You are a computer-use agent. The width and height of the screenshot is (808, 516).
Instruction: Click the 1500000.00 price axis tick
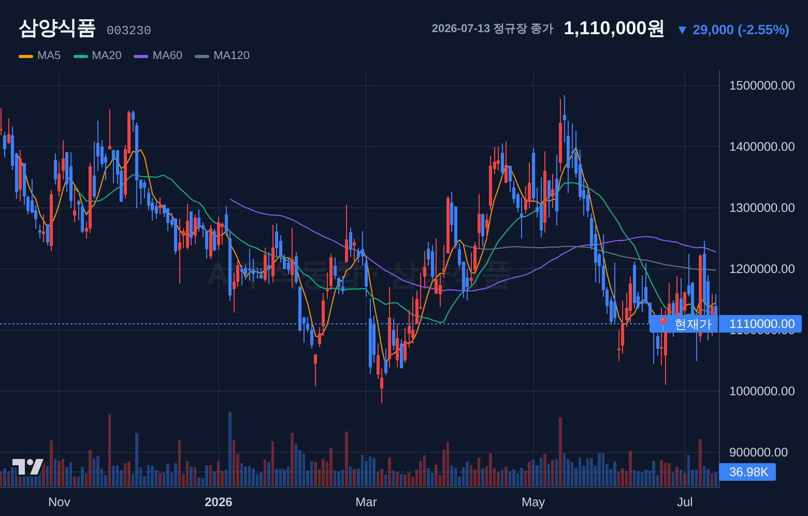click(762, 85)
